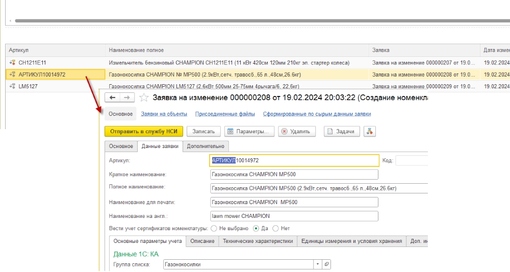Open the Присоединенные файлы link

point(225,114)
